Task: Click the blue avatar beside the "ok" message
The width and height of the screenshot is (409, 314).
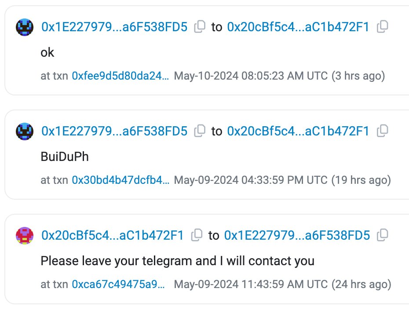Action: pos(25,27)
